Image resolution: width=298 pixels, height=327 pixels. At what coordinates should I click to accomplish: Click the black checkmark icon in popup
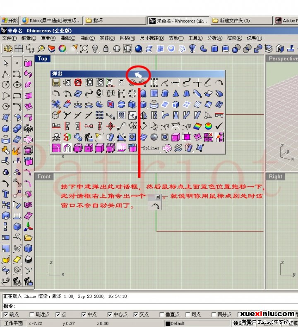pos(219,126)
